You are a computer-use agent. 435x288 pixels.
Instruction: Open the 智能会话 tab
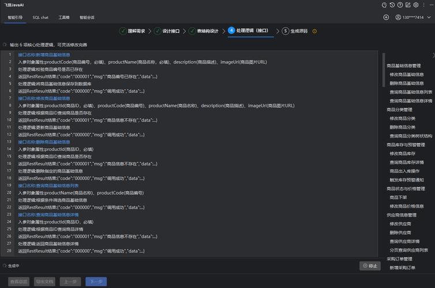click(x=87, y=17)
